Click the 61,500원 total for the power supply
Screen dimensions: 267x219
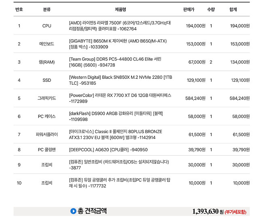[241, 135]
